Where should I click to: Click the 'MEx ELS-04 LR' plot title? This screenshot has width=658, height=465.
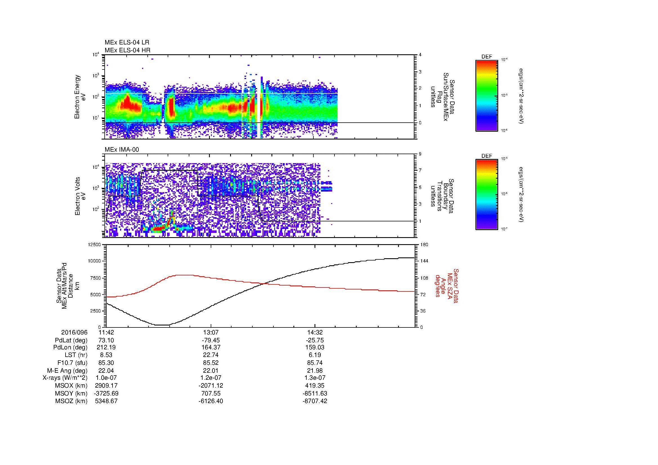point(127,42)
